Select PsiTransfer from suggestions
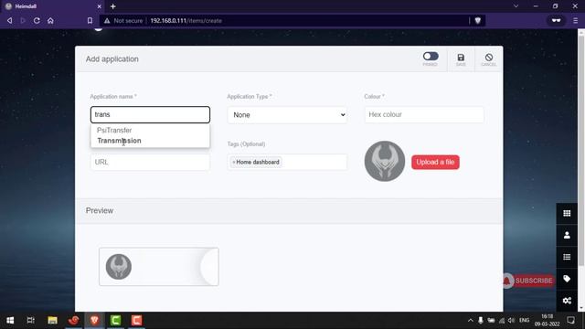 click(114, 130)
